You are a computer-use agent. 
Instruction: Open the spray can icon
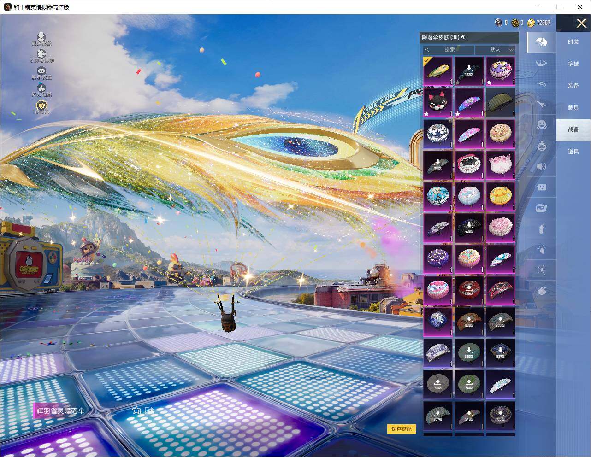pyautogui.click(x=542, y=228)
